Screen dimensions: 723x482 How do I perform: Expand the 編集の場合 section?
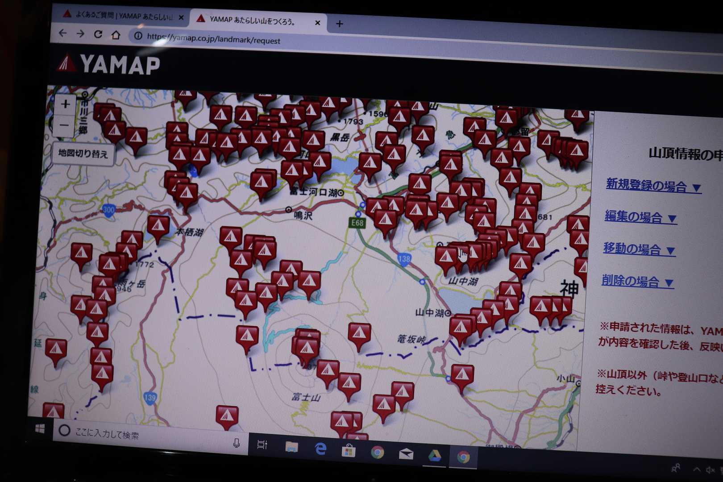640,217
